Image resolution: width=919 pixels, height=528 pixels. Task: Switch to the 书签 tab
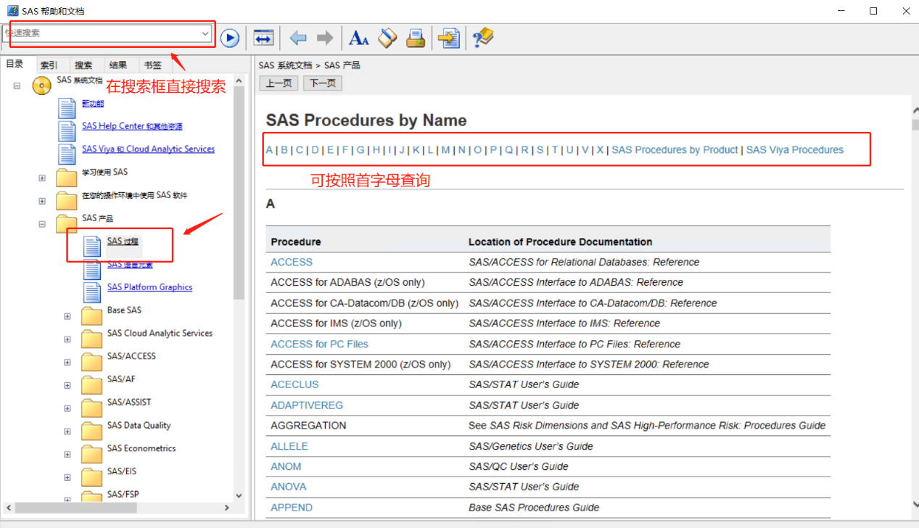point(152,65)
